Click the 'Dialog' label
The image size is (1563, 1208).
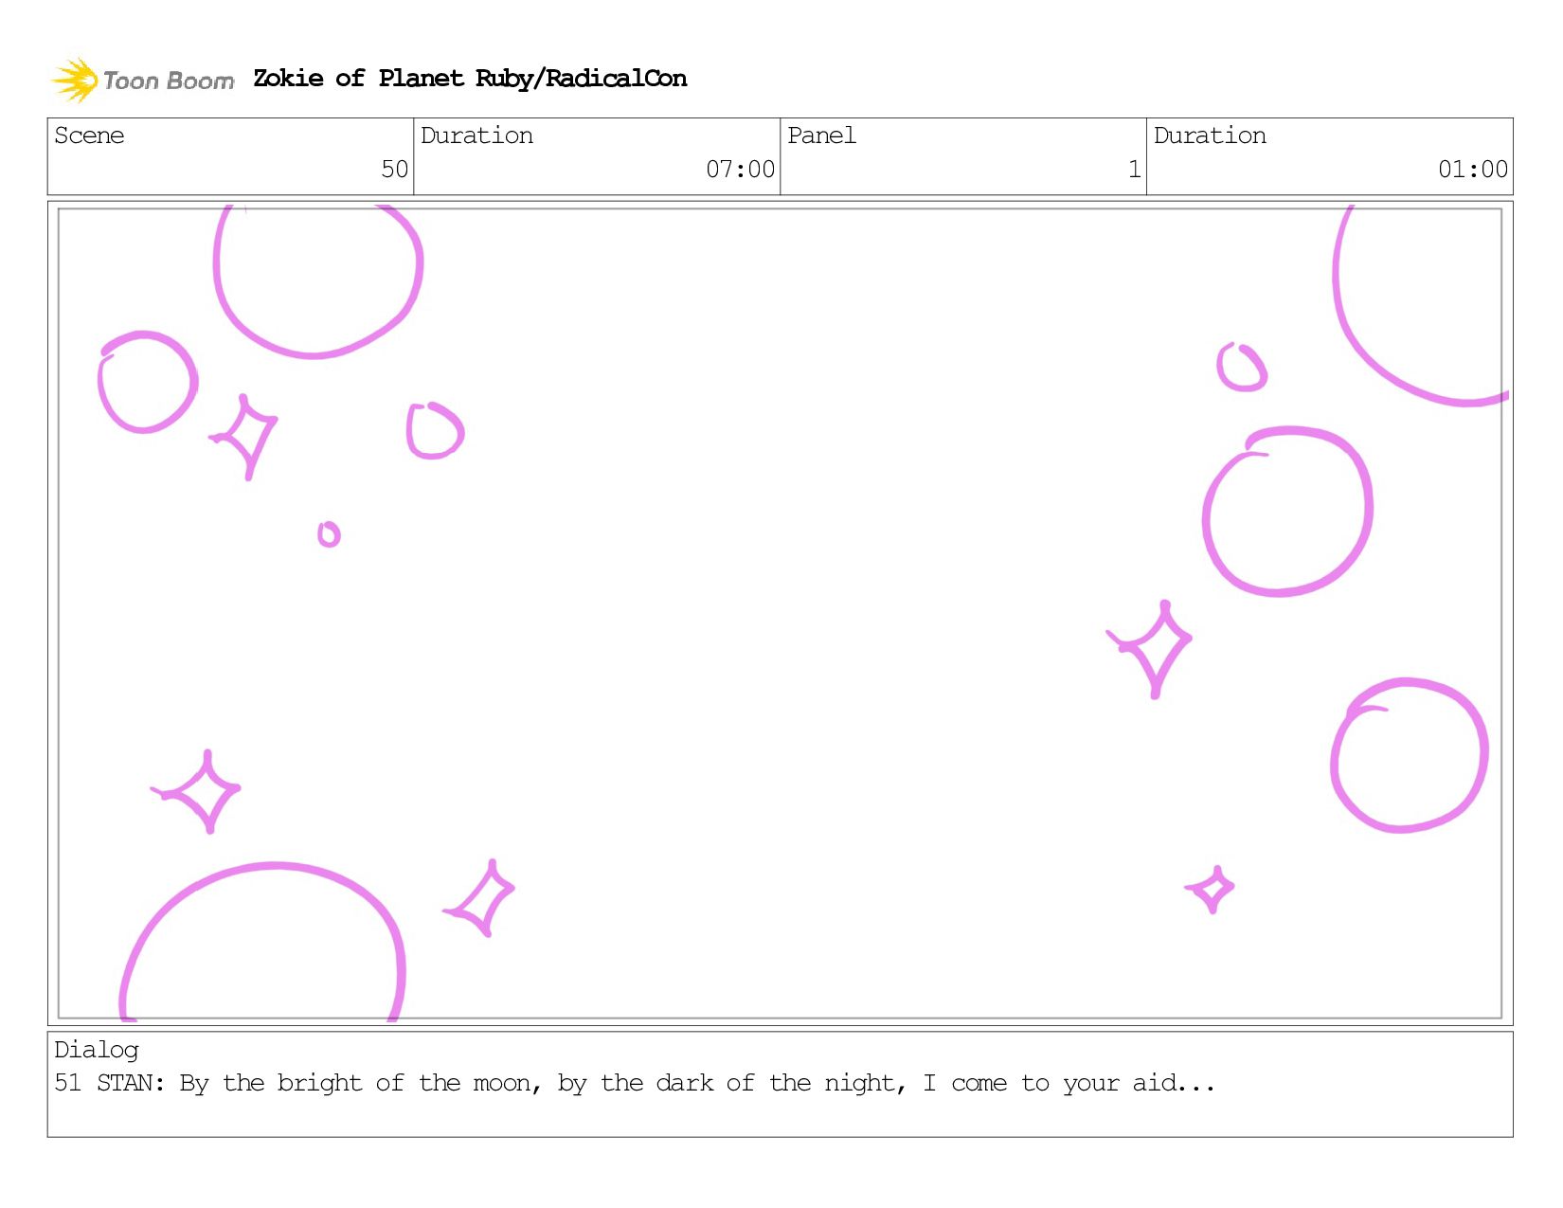[97, 1050]
